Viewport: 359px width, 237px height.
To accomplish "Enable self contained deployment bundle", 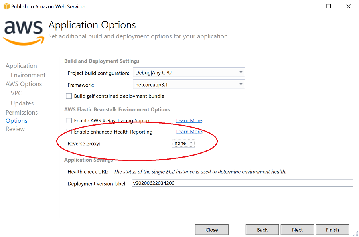I will tap(68, 96).
